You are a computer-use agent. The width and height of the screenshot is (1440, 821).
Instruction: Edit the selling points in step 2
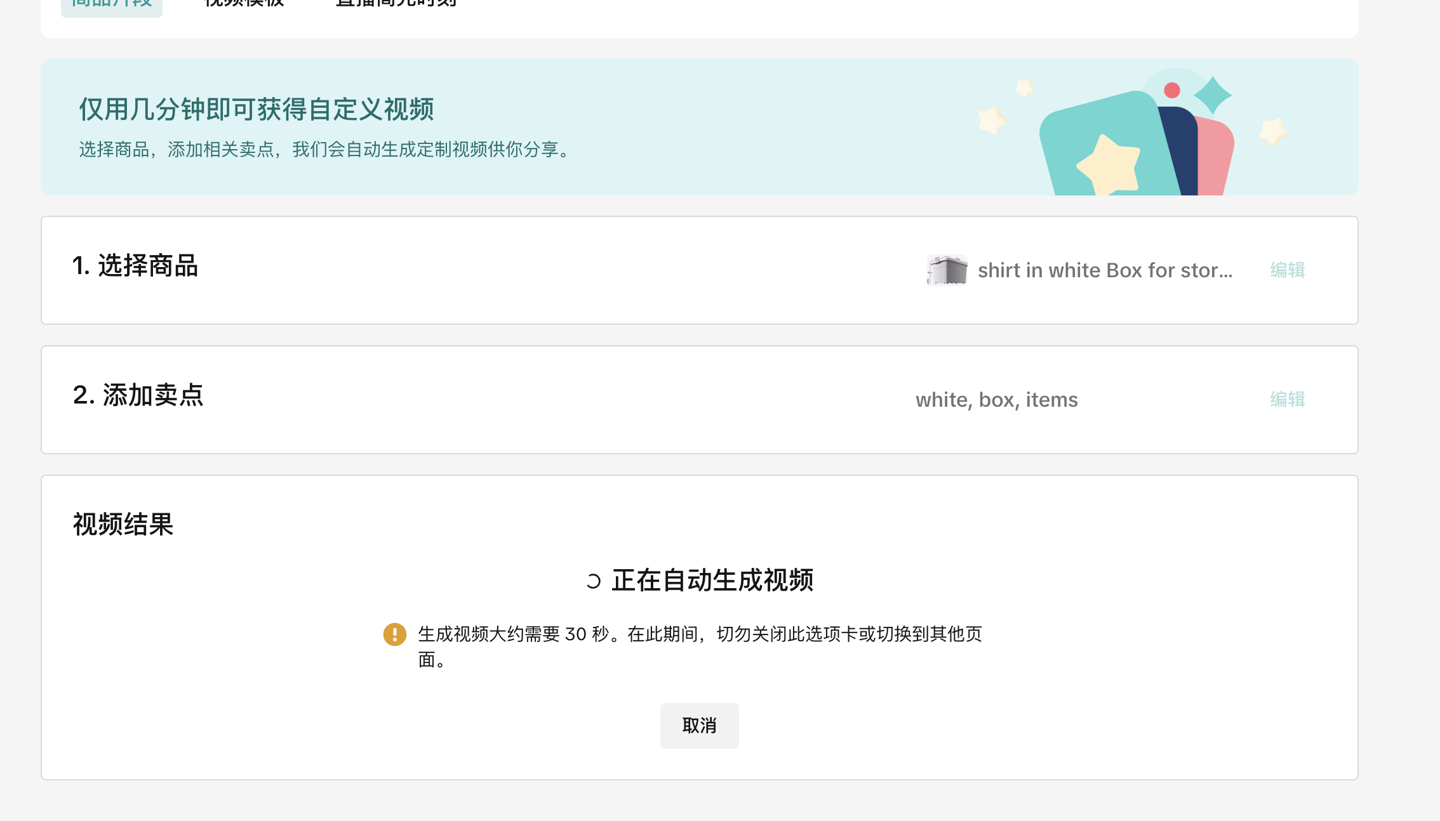[x=1287, y=400]
